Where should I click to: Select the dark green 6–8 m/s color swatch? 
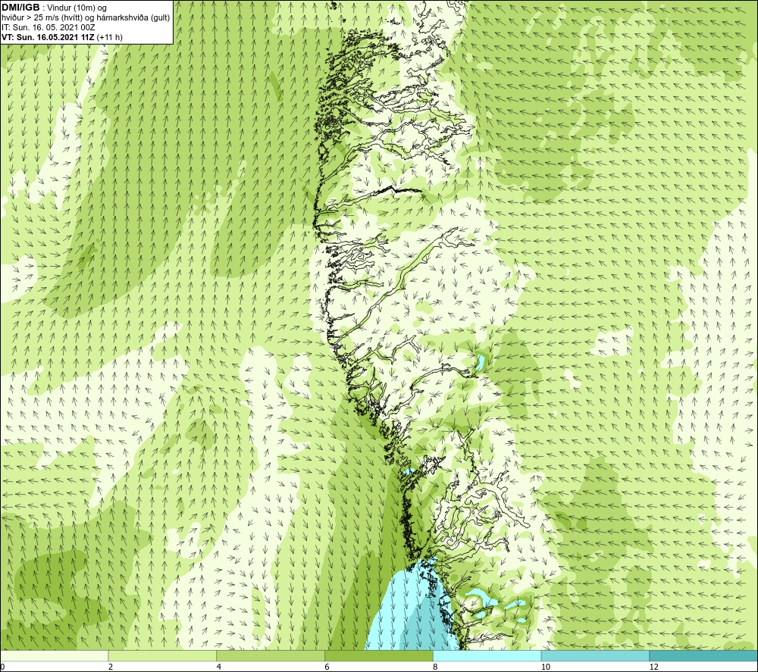tap(379, 655)
